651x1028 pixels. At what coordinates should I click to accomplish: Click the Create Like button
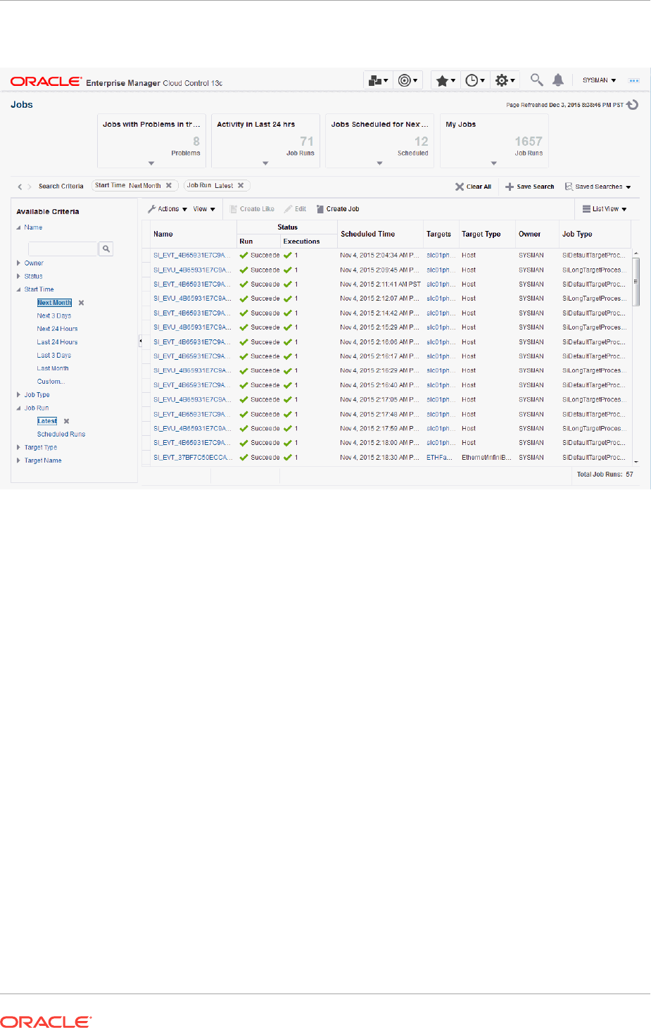click(x=252, y=209)
